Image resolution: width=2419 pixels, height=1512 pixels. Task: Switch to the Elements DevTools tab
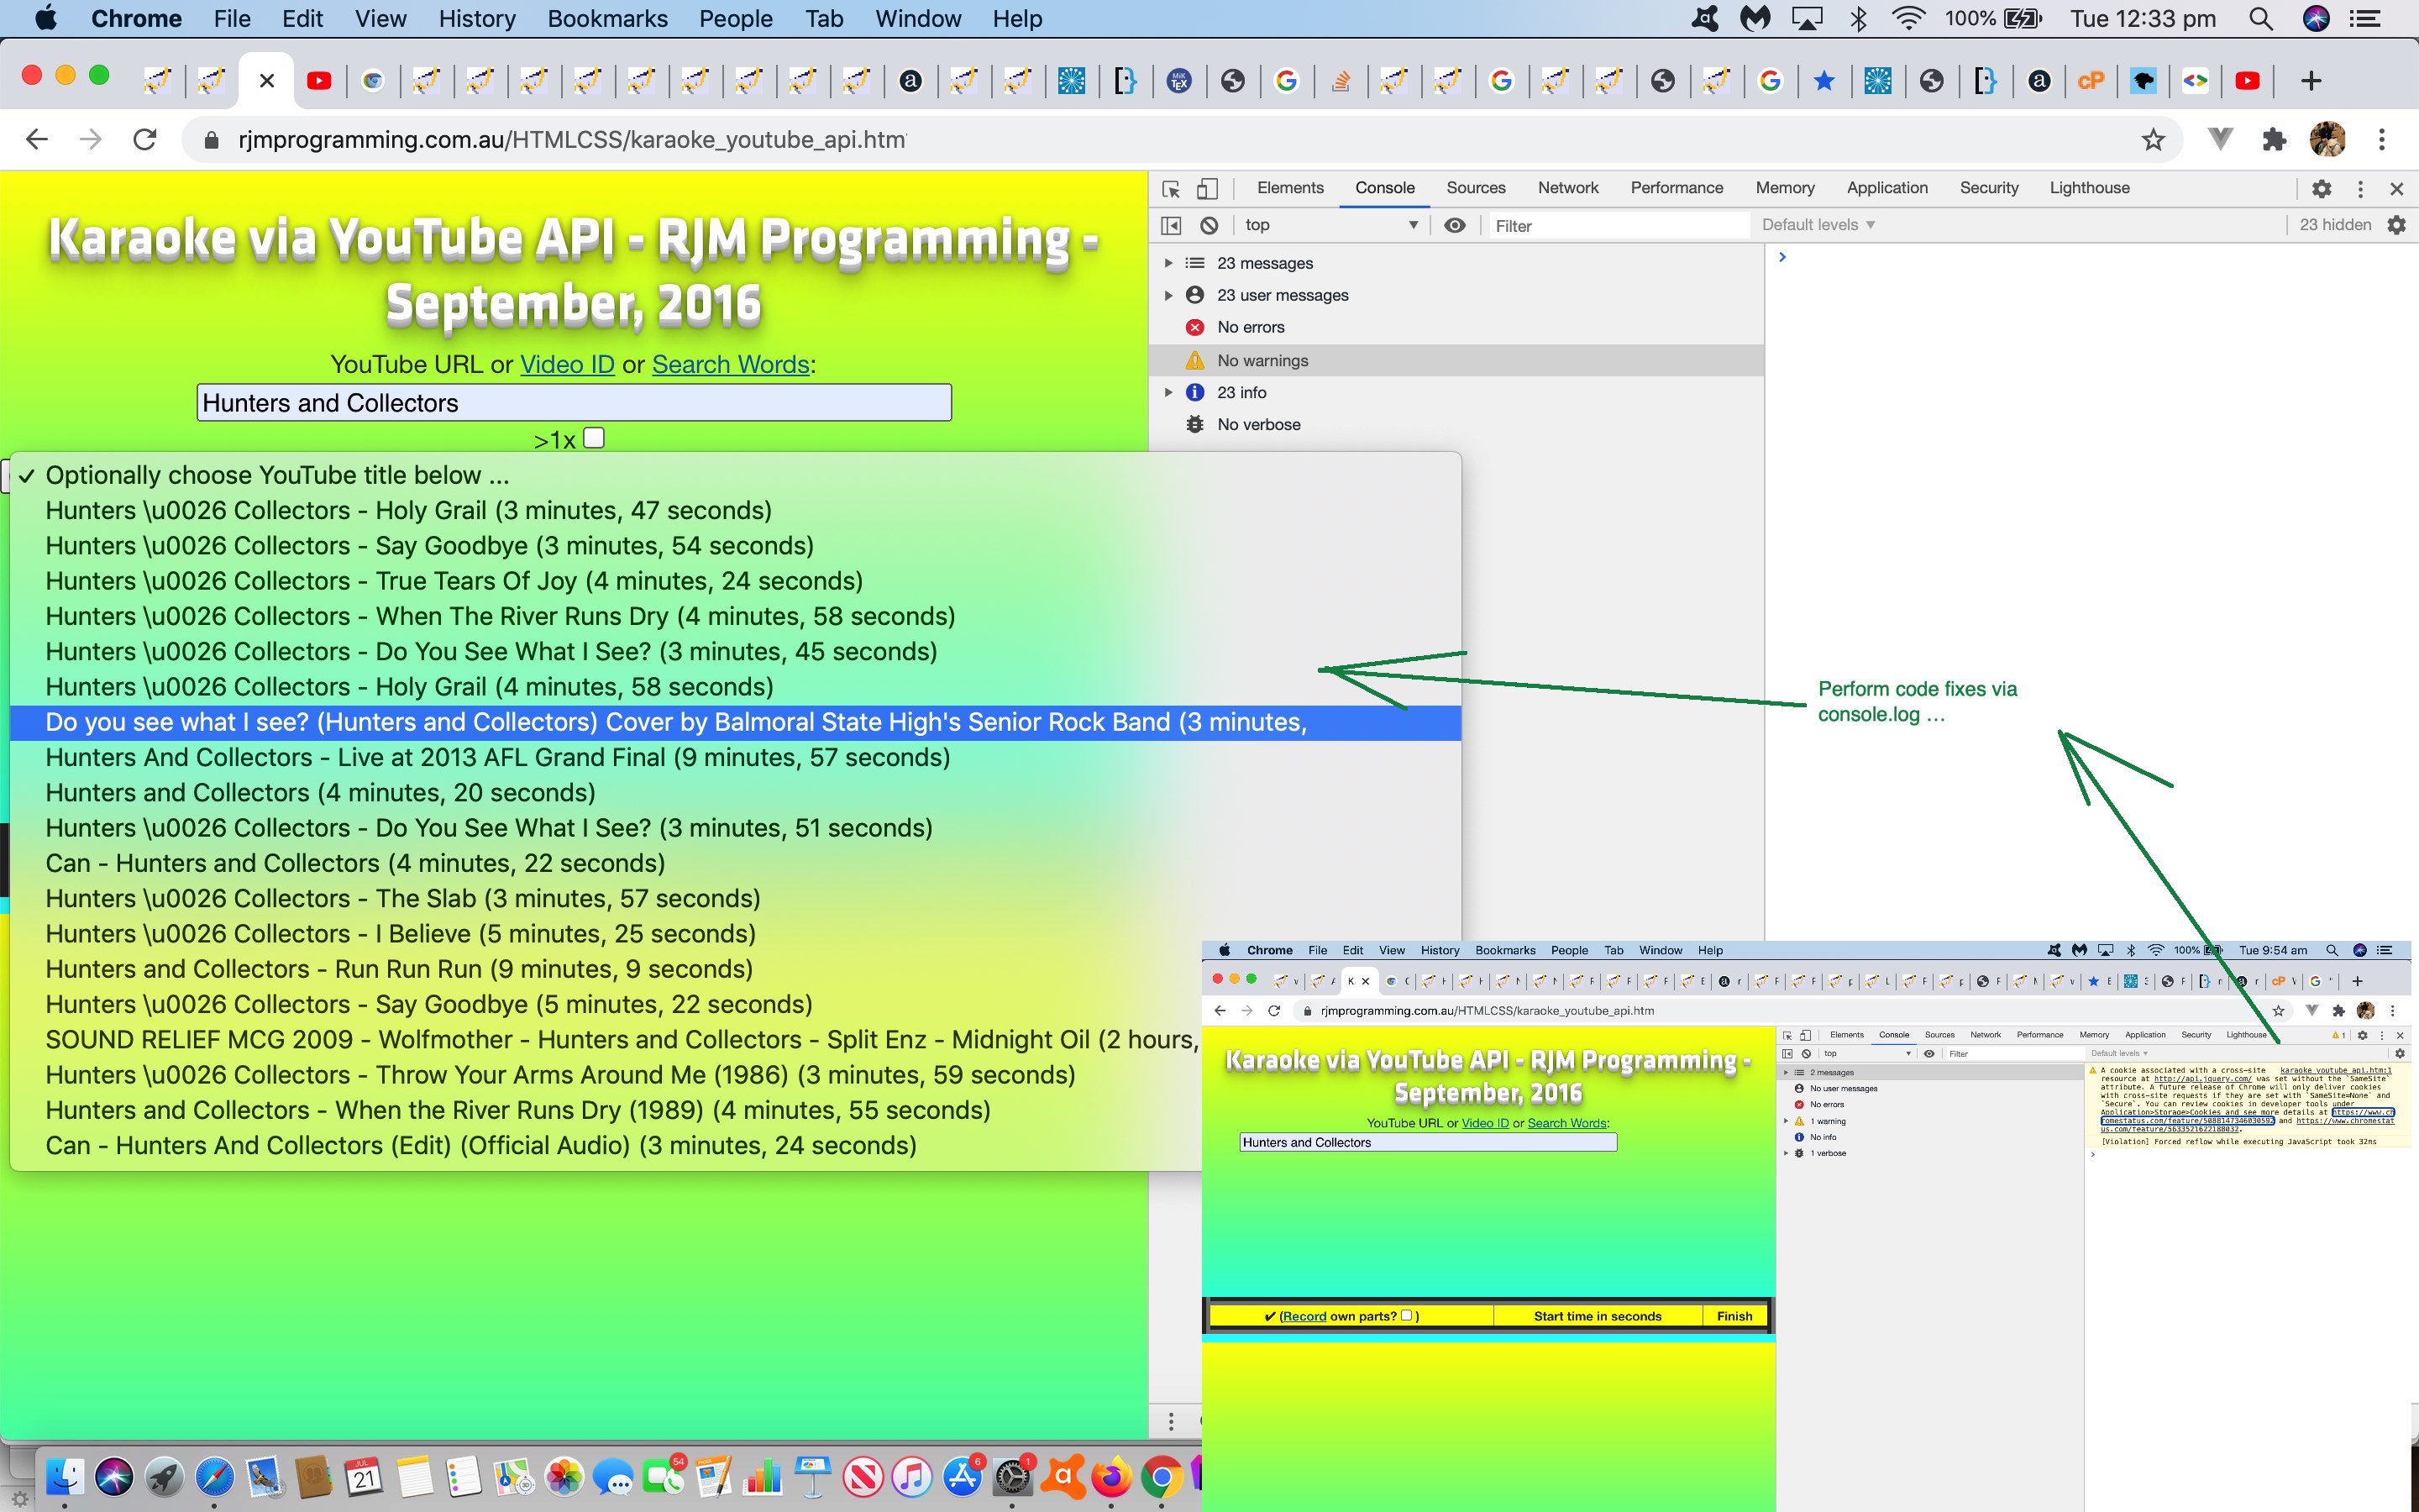1289,188
